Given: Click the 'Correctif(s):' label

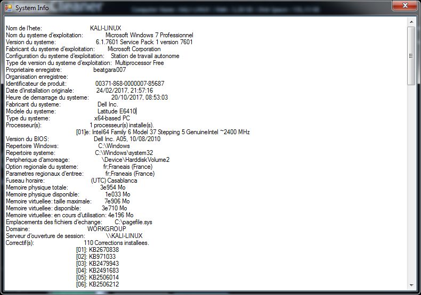Looking at the screenshot, I should pyautogui.click(x=20, y=243).
